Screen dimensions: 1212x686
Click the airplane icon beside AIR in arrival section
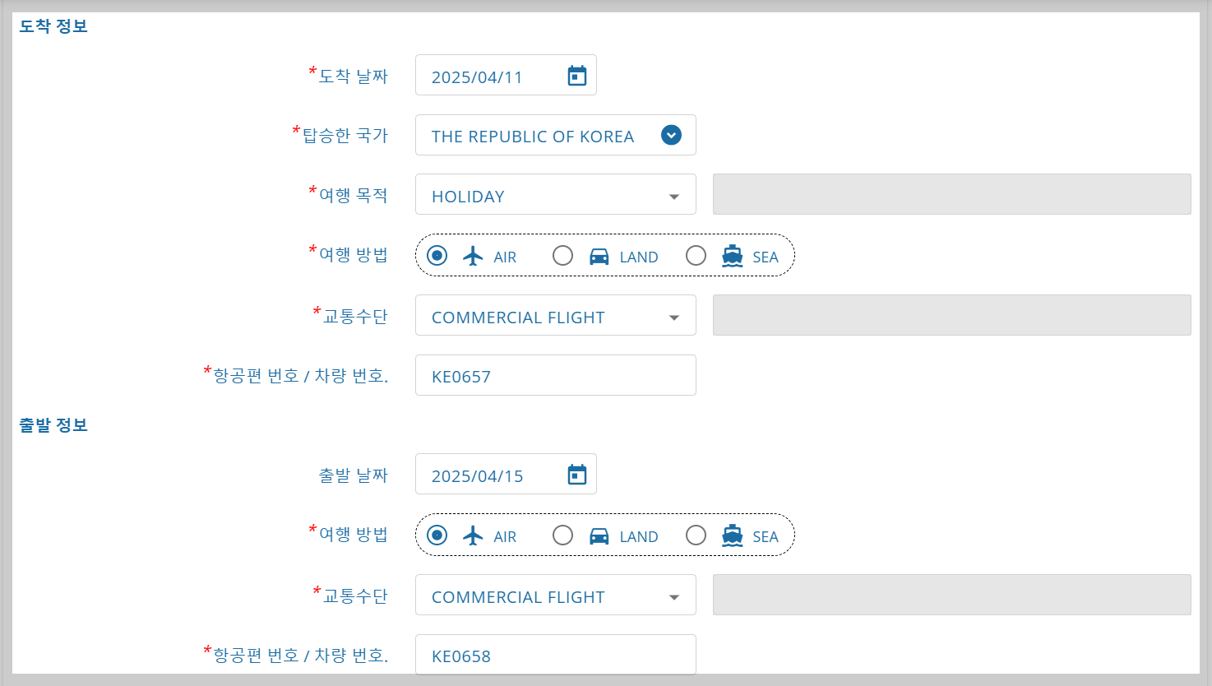click(x=473, y=255)
